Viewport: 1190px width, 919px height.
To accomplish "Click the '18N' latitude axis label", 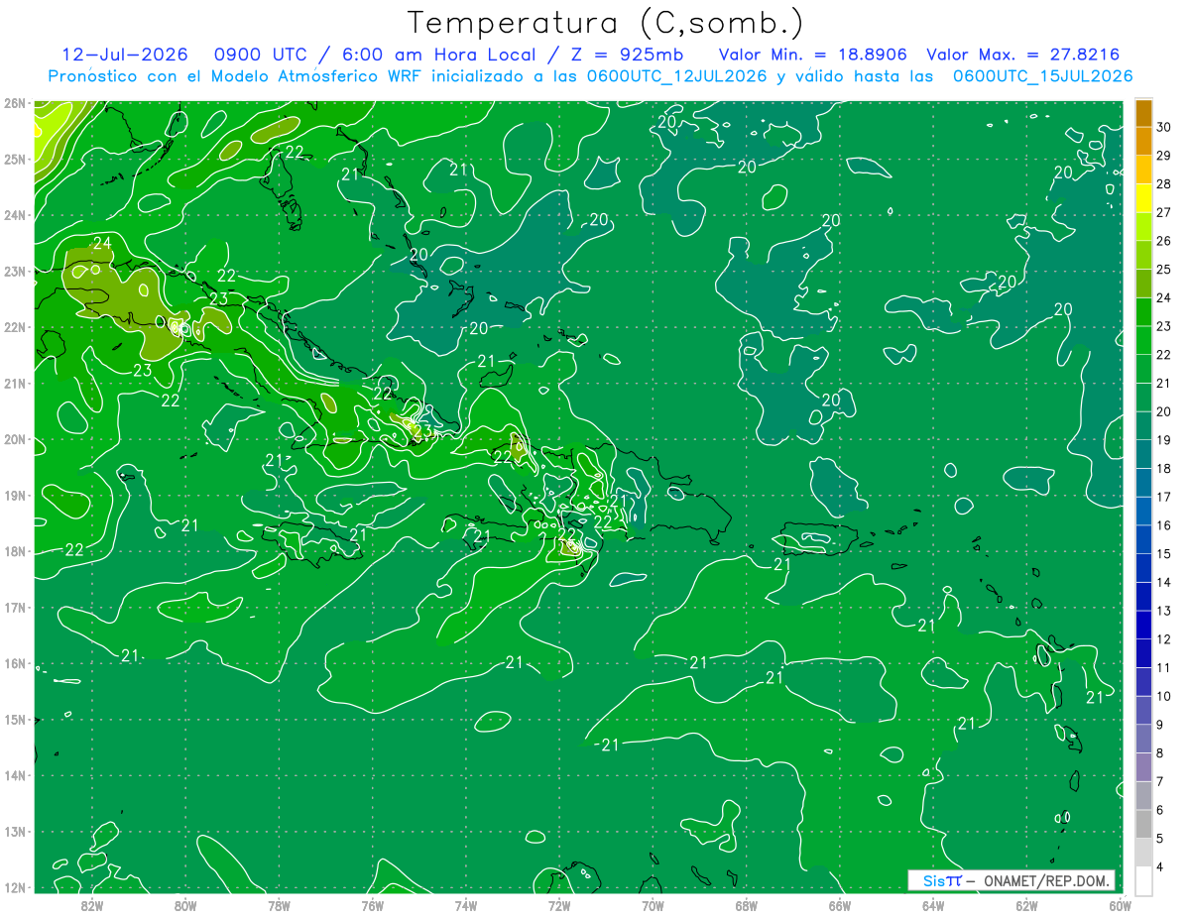I will (x=14, y=551).
